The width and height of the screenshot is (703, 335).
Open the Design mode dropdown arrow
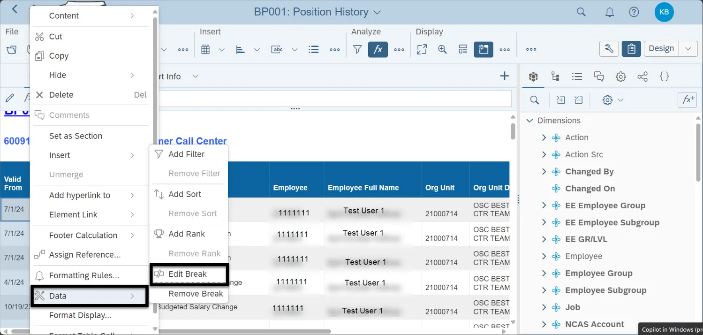coord(688,49)
